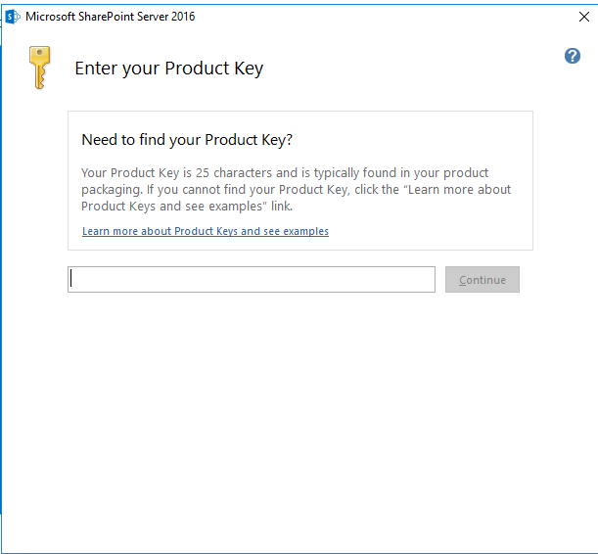The height and width of the screenshot is (554, 598).
Task: Click the gold key icon
Action: (x=39, y=68)
